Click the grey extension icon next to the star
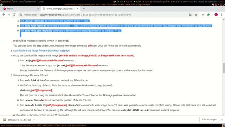The image size is (225, 127). click(x=203, y=15)
